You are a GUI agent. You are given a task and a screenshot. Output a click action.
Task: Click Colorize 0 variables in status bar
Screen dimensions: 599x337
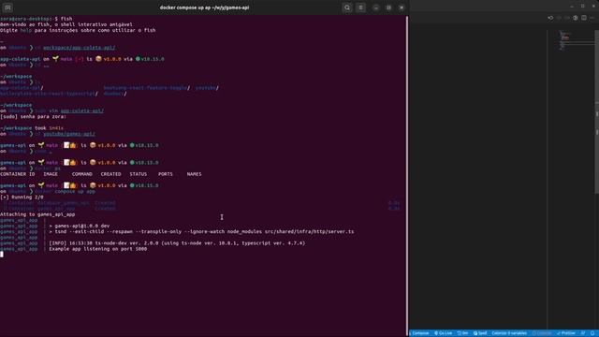pyautogui.click(x=509, y=333)
